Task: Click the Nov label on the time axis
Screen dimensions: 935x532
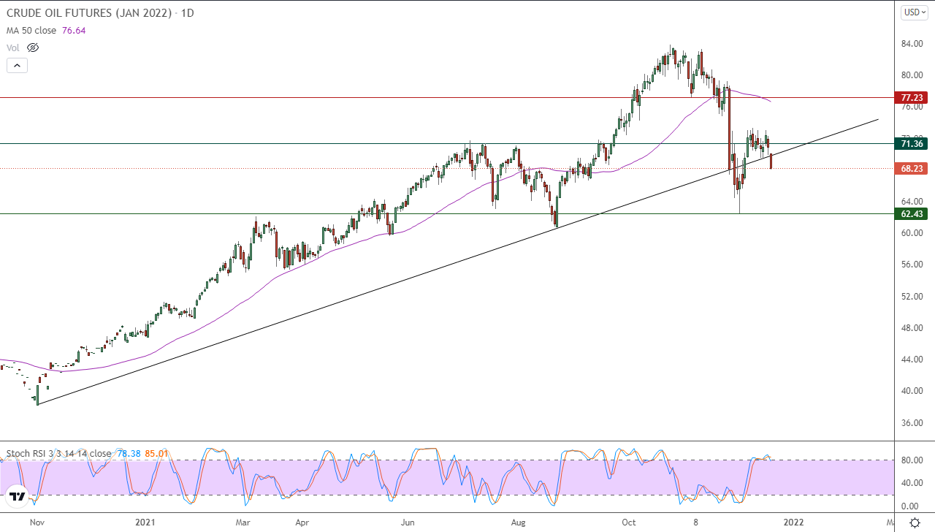Action: point(37,522)
